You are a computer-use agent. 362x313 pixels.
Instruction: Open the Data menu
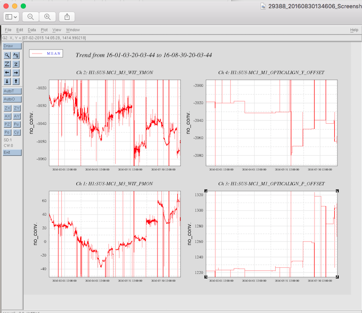pyautogui.click(x=32, y=30)
